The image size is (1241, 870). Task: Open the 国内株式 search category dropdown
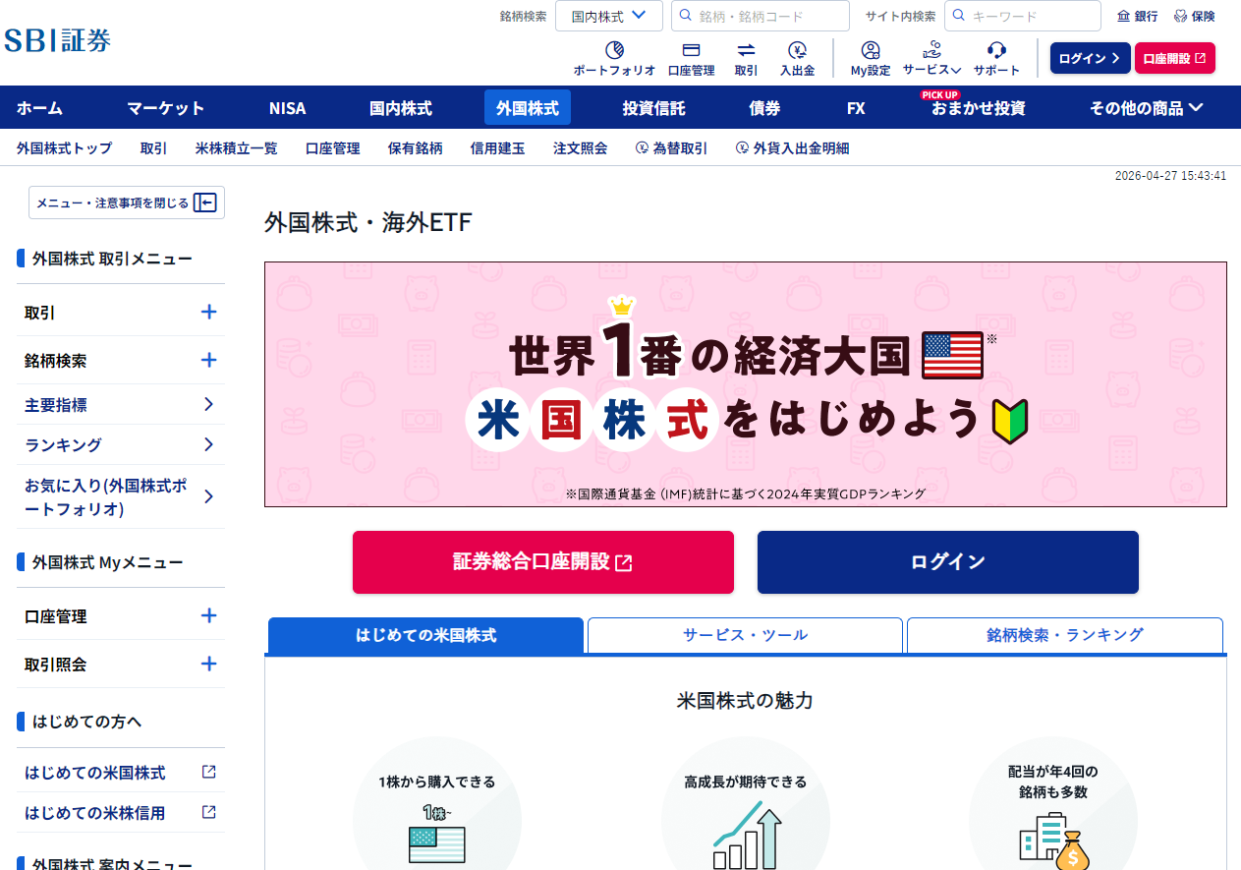[x=607, y=16]
